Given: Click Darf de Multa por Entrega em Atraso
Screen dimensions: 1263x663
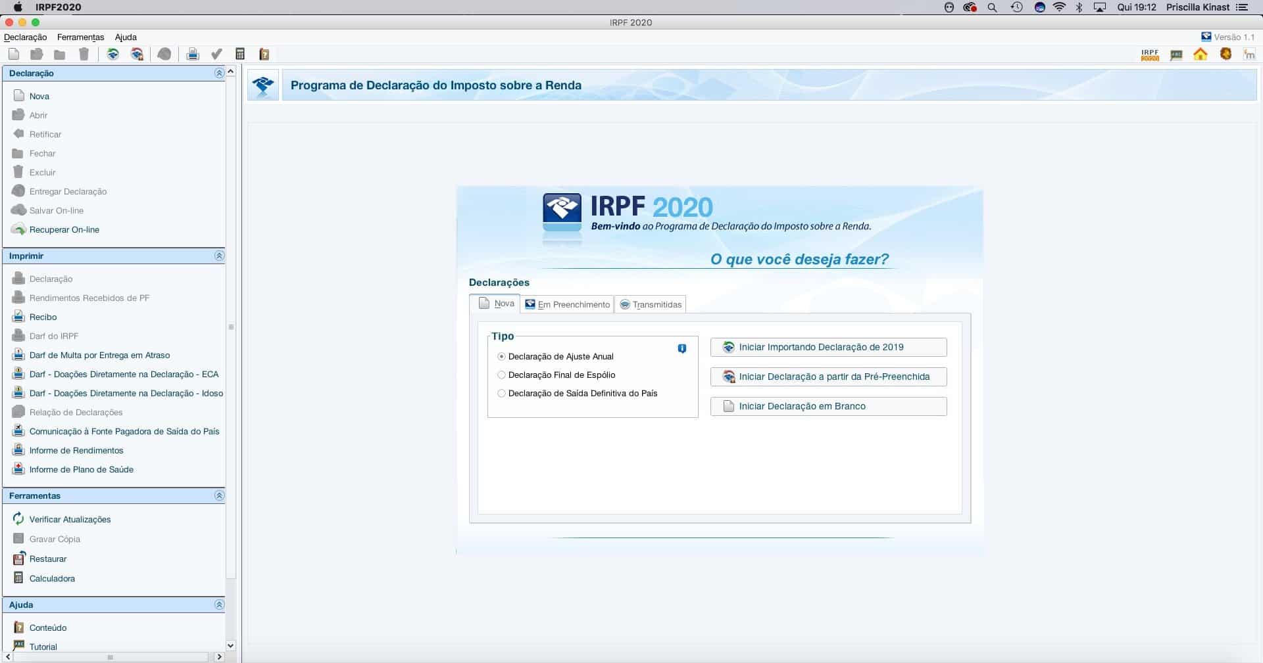Looking at the screenshot, I should pos(99,355).
